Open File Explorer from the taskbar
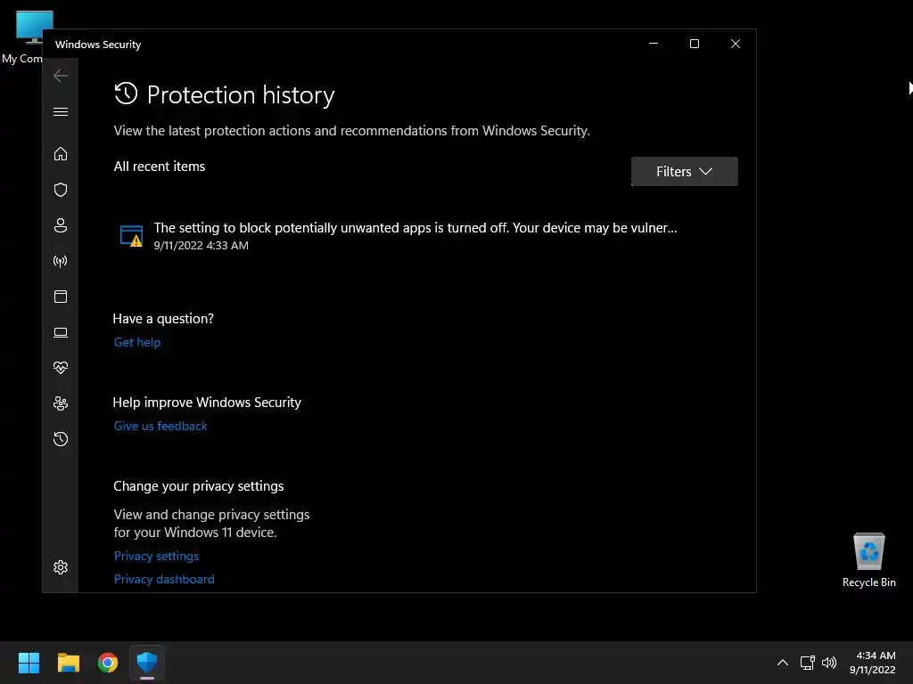 68,663
